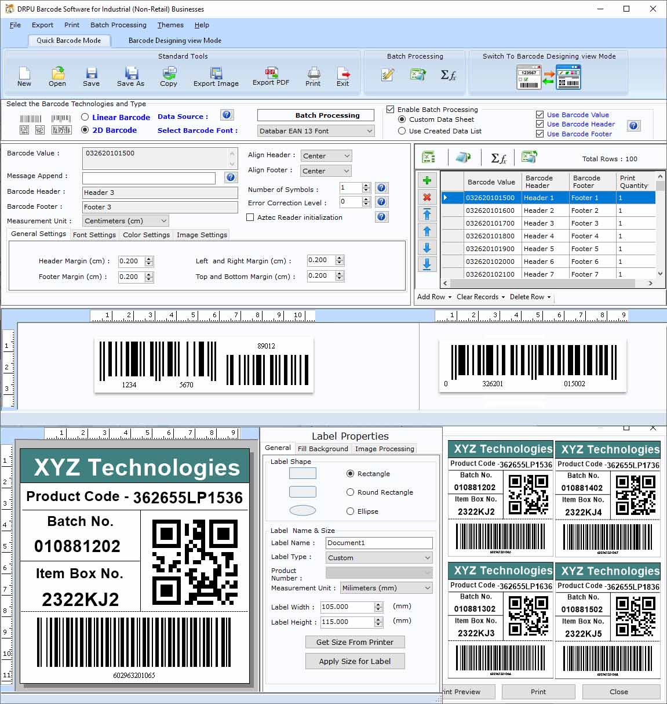667x704 pixels.
Task: Click Get Size From Printer button
Action: coord(355,642)
